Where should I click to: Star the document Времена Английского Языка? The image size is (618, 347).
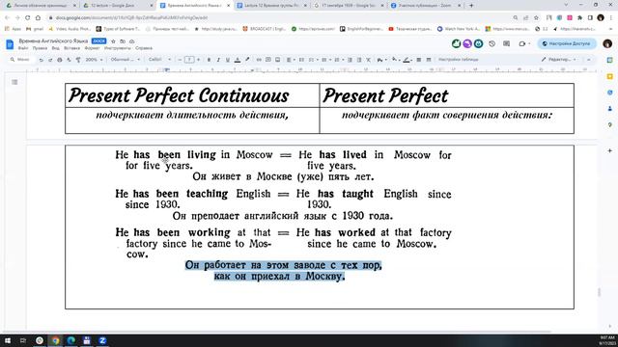[x=114, y=41]
